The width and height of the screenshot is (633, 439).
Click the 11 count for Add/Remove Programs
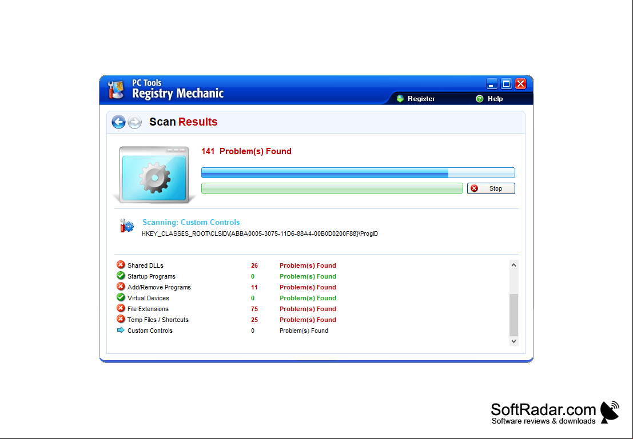(254, 287)
